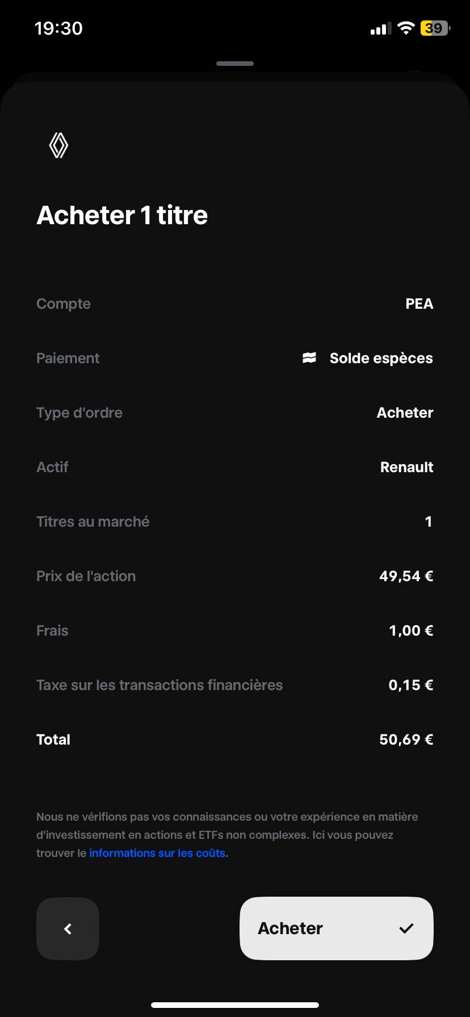Open the informations sur les coûts link
Image resolution: width=470 pixels, height=1017 pixels.
(x=157, y=853)
